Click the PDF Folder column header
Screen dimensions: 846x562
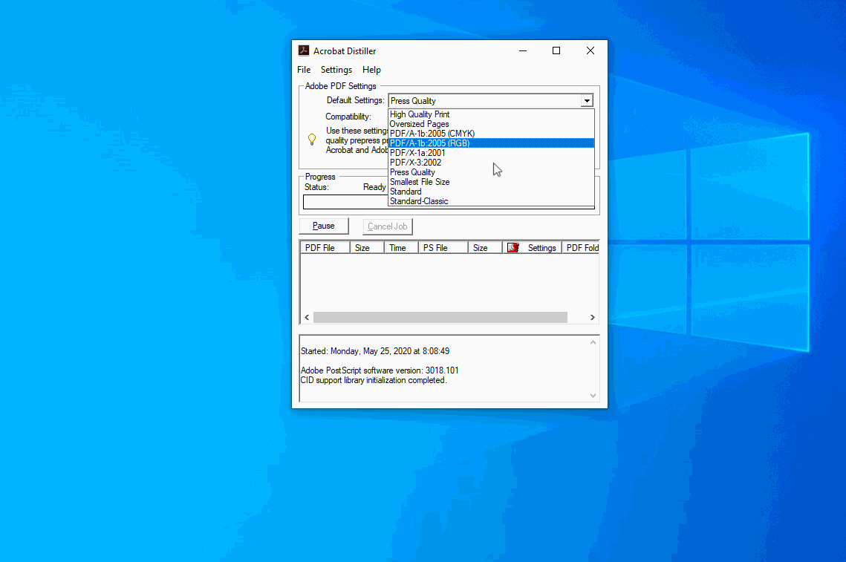(x=581, y=247)
